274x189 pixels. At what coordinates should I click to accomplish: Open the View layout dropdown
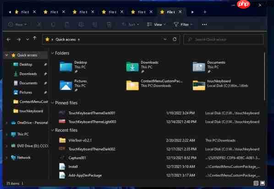tap(156, 24)
